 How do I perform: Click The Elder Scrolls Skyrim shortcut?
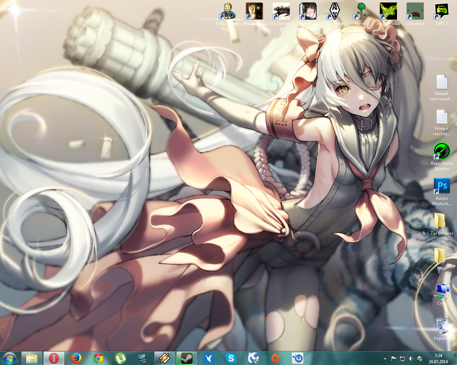(335, 16)
